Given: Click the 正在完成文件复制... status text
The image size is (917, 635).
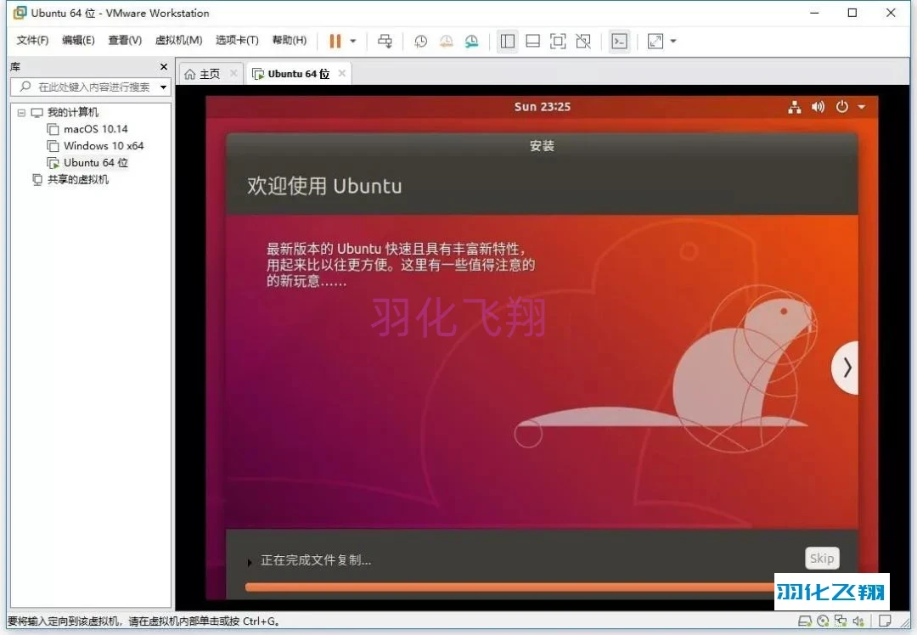Looking at the screenshot, I should (316, 560).
